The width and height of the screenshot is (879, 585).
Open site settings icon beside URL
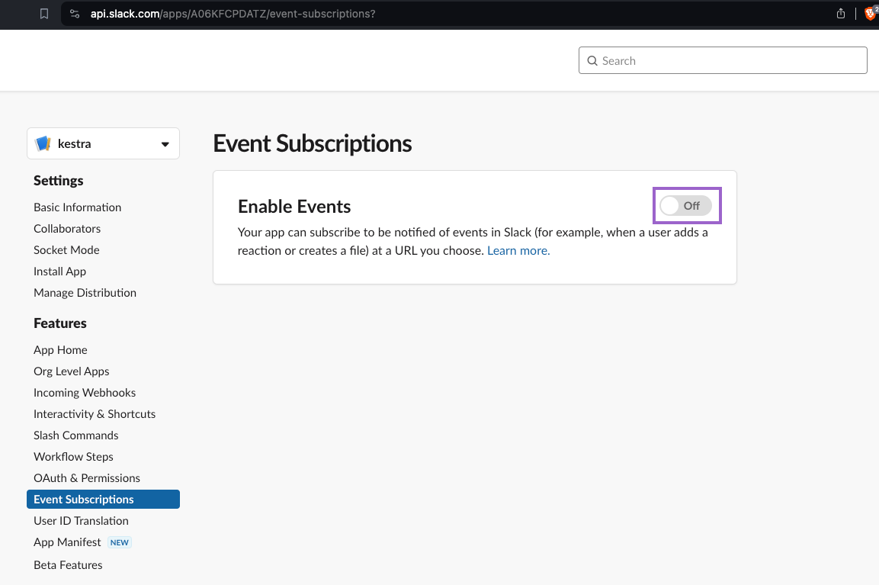coord(74,14)
